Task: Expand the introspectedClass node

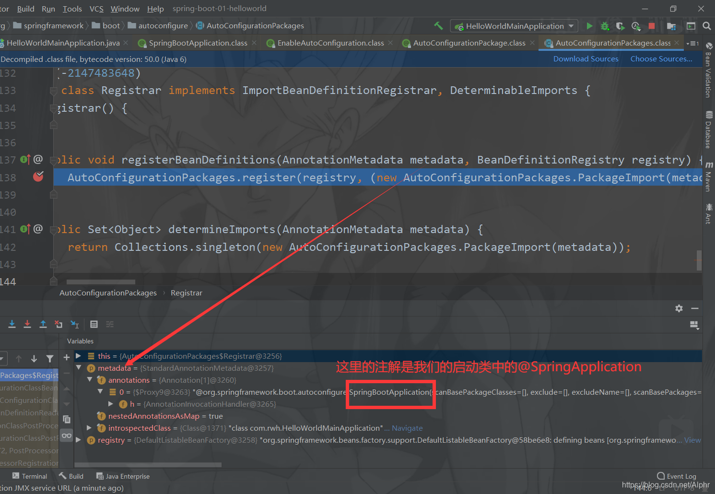Action: pyautogui.click(x=89, y=428)
